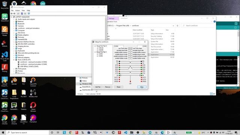Open Device Manager Action menu
The height and width of the screenshot is (135, 240).
click(18, 10)
